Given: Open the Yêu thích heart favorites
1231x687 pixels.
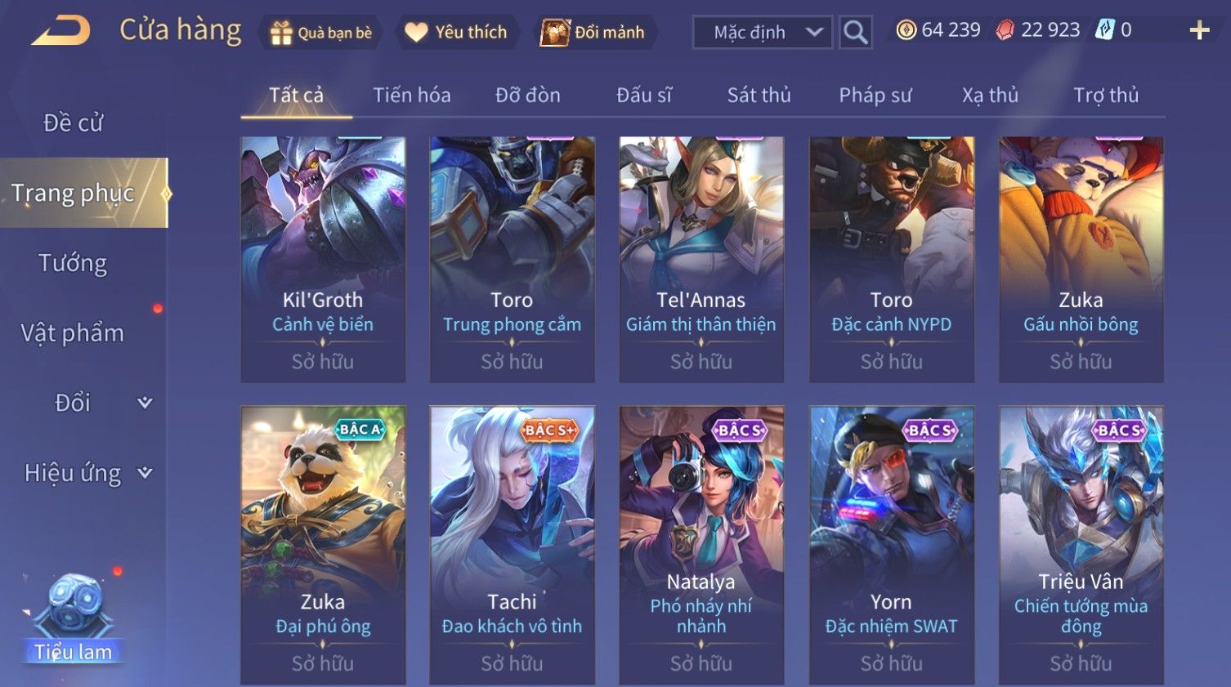Looking at the screenshot, I should point(458,33).
